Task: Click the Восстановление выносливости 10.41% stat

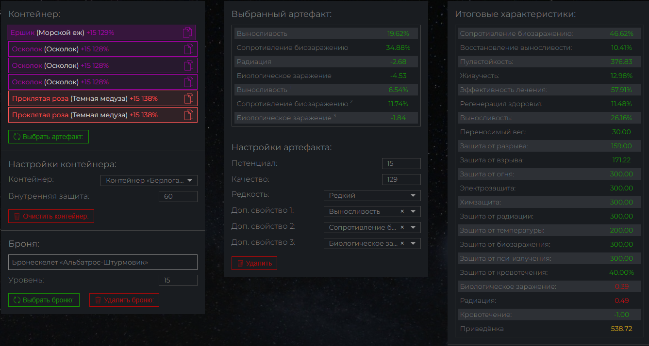Action: pyautogui.click(x=549, y=48)
